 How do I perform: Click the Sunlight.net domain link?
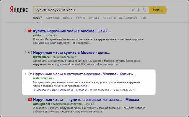coord(42,104)
